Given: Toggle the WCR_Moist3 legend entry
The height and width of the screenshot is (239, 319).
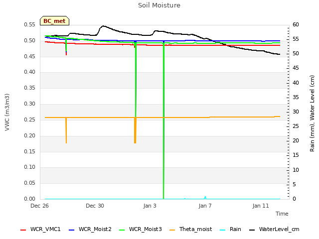Looking at the screenshot, I should (x=141, y=230).
